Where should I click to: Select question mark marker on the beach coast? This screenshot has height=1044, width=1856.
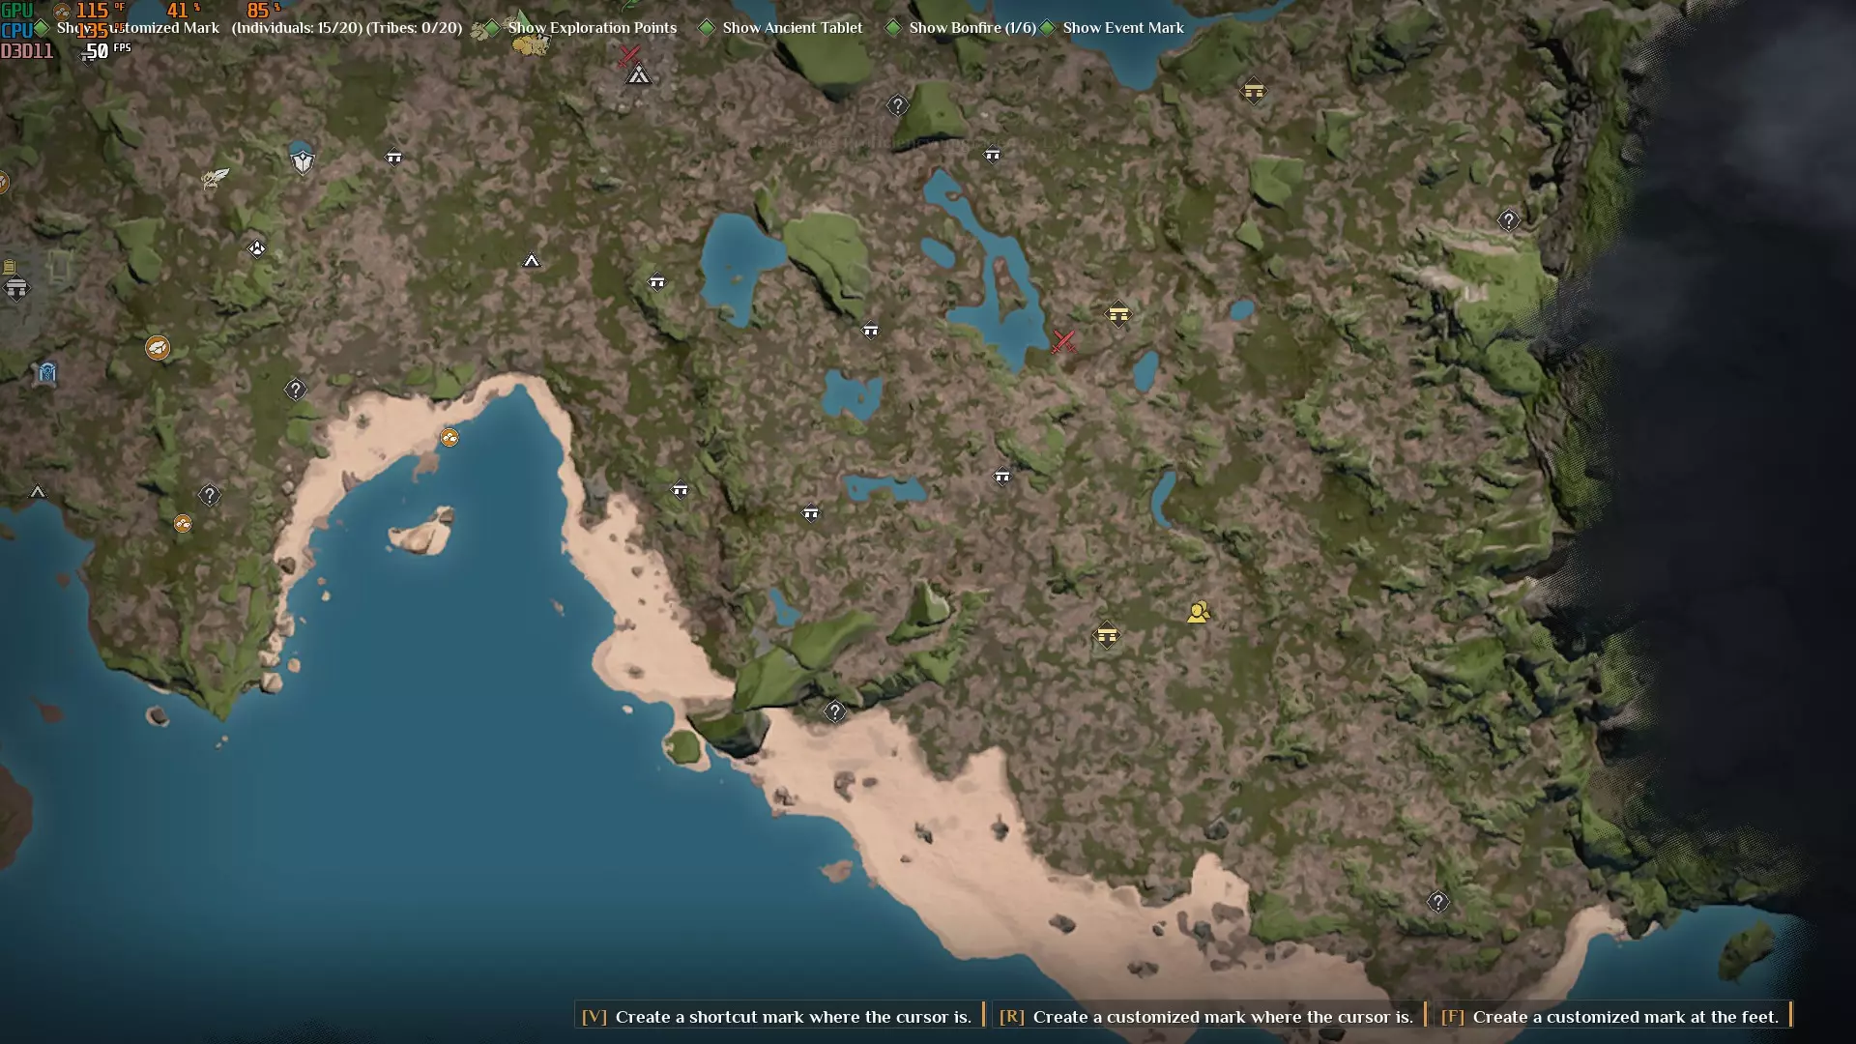click(x=835, y=712)
